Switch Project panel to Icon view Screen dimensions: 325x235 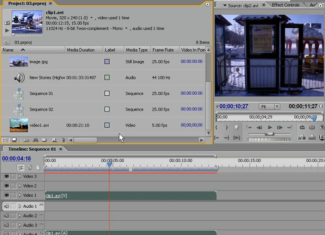[14, 140]
